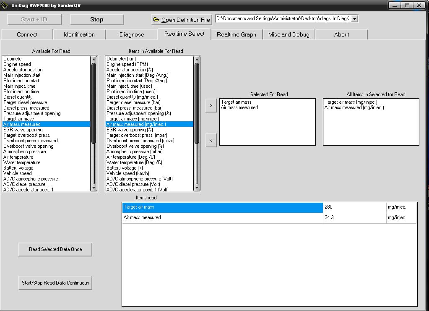This screenshot has height=311, width=429.
Task: Select EGR valve opening in Available list
Action: click(x=23, y=130)
